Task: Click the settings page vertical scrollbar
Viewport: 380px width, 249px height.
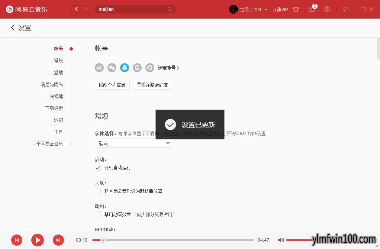Action: coord(378,49)
